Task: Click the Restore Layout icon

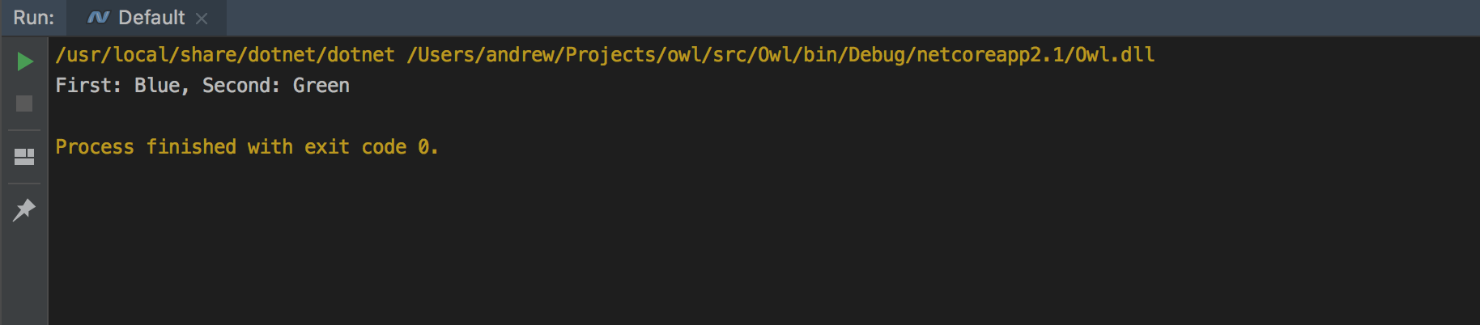Action: point(24,157)
